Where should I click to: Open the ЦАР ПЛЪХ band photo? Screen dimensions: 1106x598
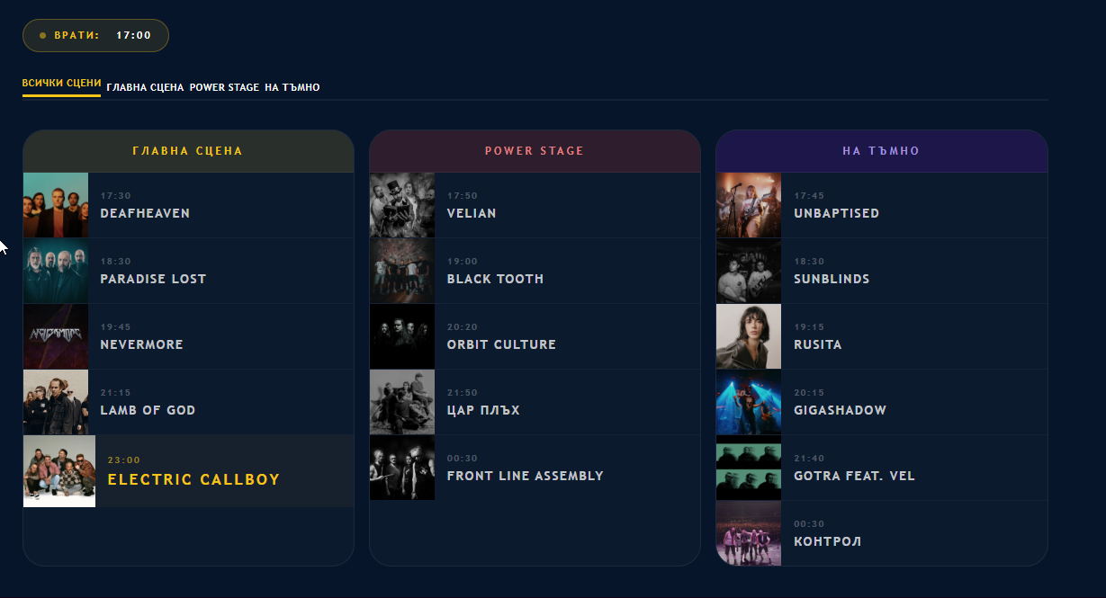[x=402, y=402]
